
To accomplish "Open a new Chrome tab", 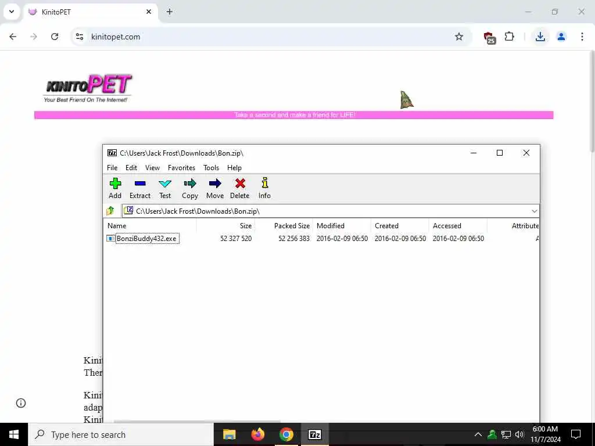I will click(x=170, y=12).
